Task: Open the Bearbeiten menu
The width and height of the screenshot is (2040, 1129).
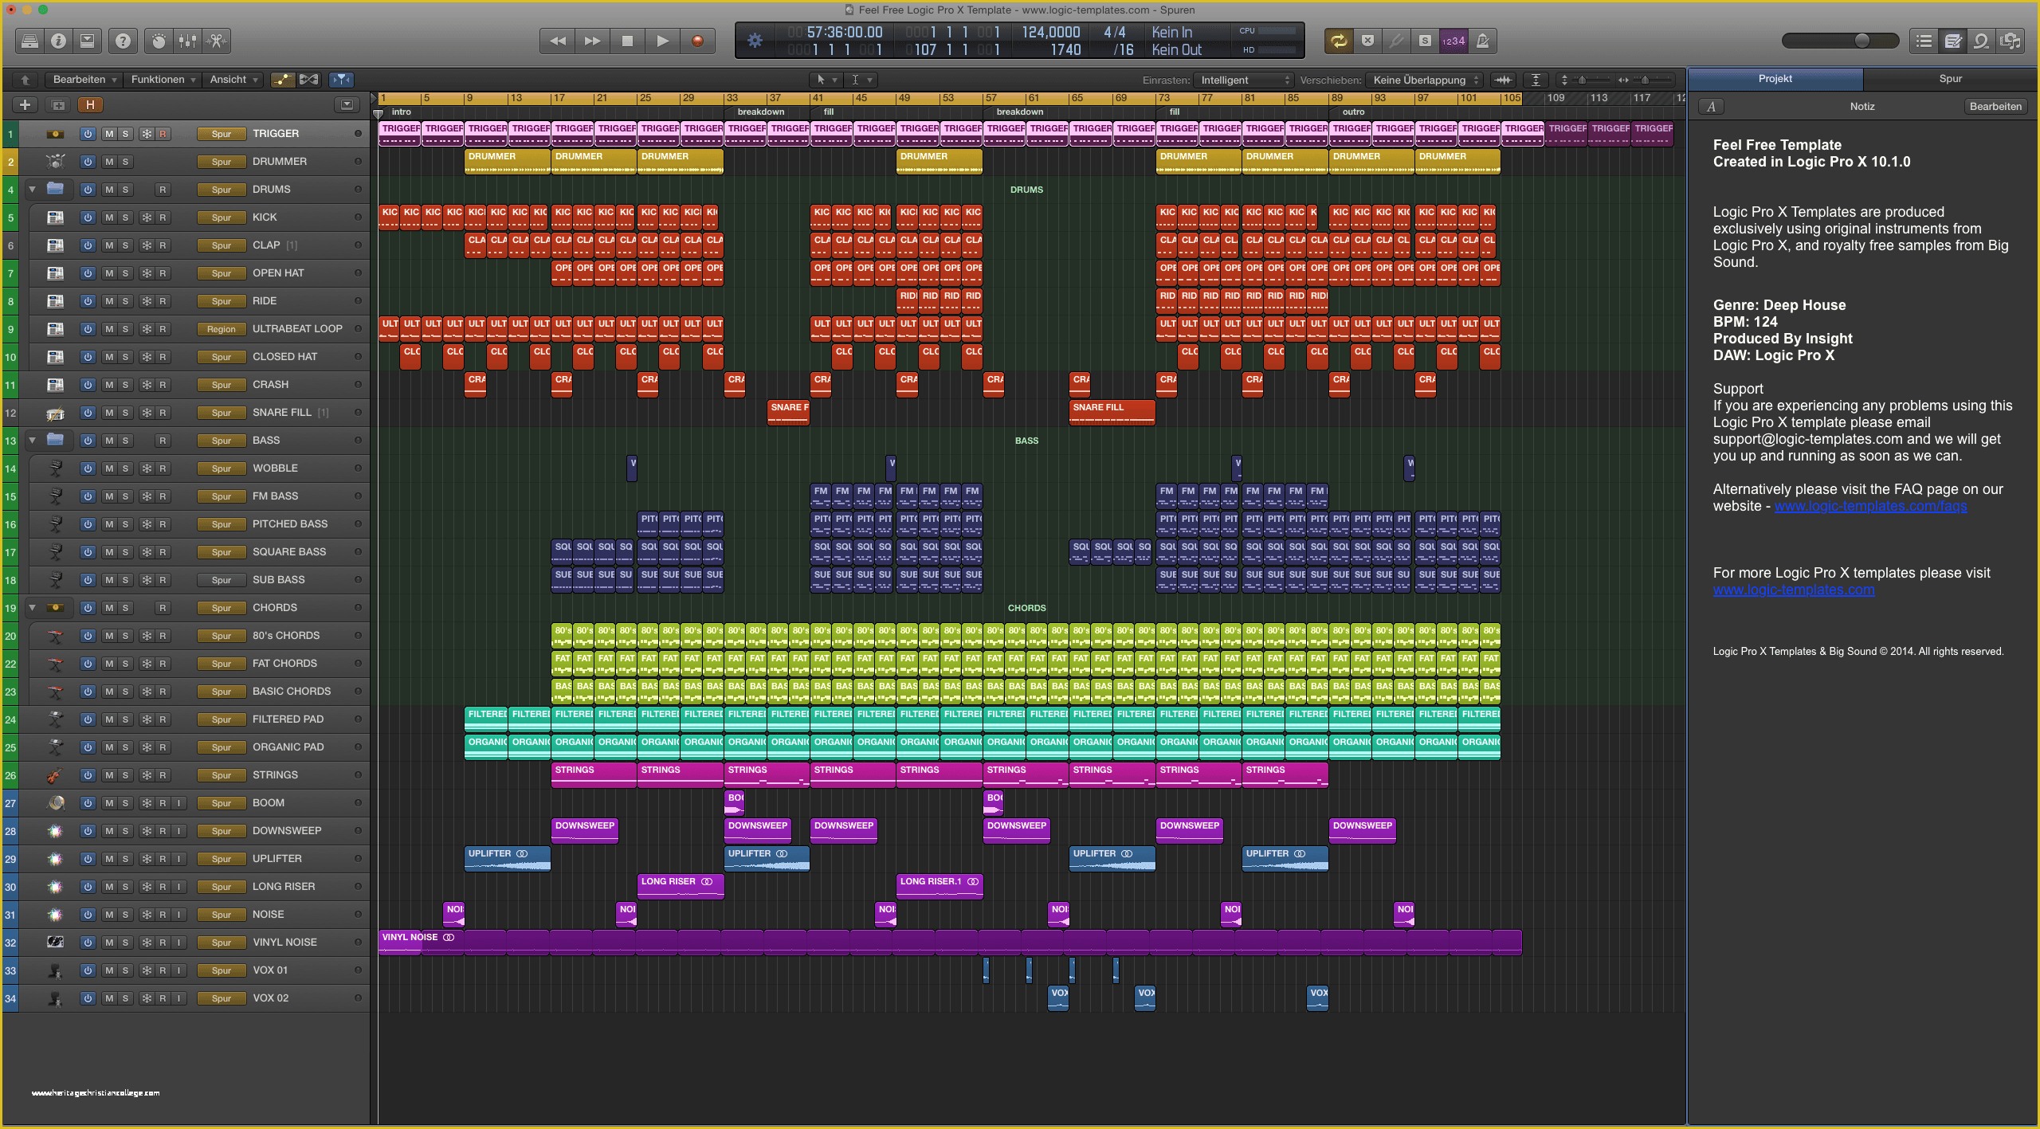Action: (84, 80)
